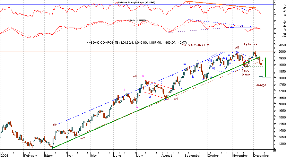Click the 1800 price axis value
Image resolution: width=287 pixels, height=157 pixels.
point(283,78)
